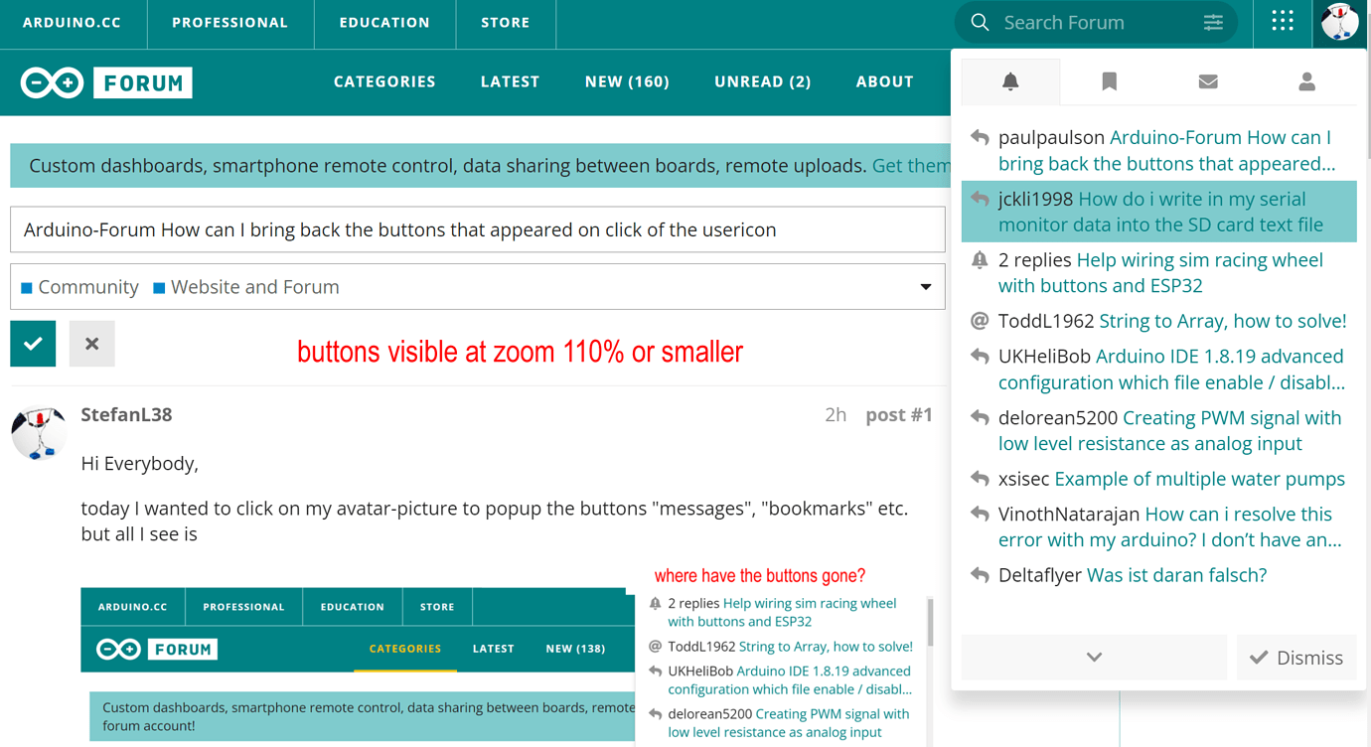Open the CATEGORIES menu item
Screen dimensions: 1371x747
[x=384, y=81]
